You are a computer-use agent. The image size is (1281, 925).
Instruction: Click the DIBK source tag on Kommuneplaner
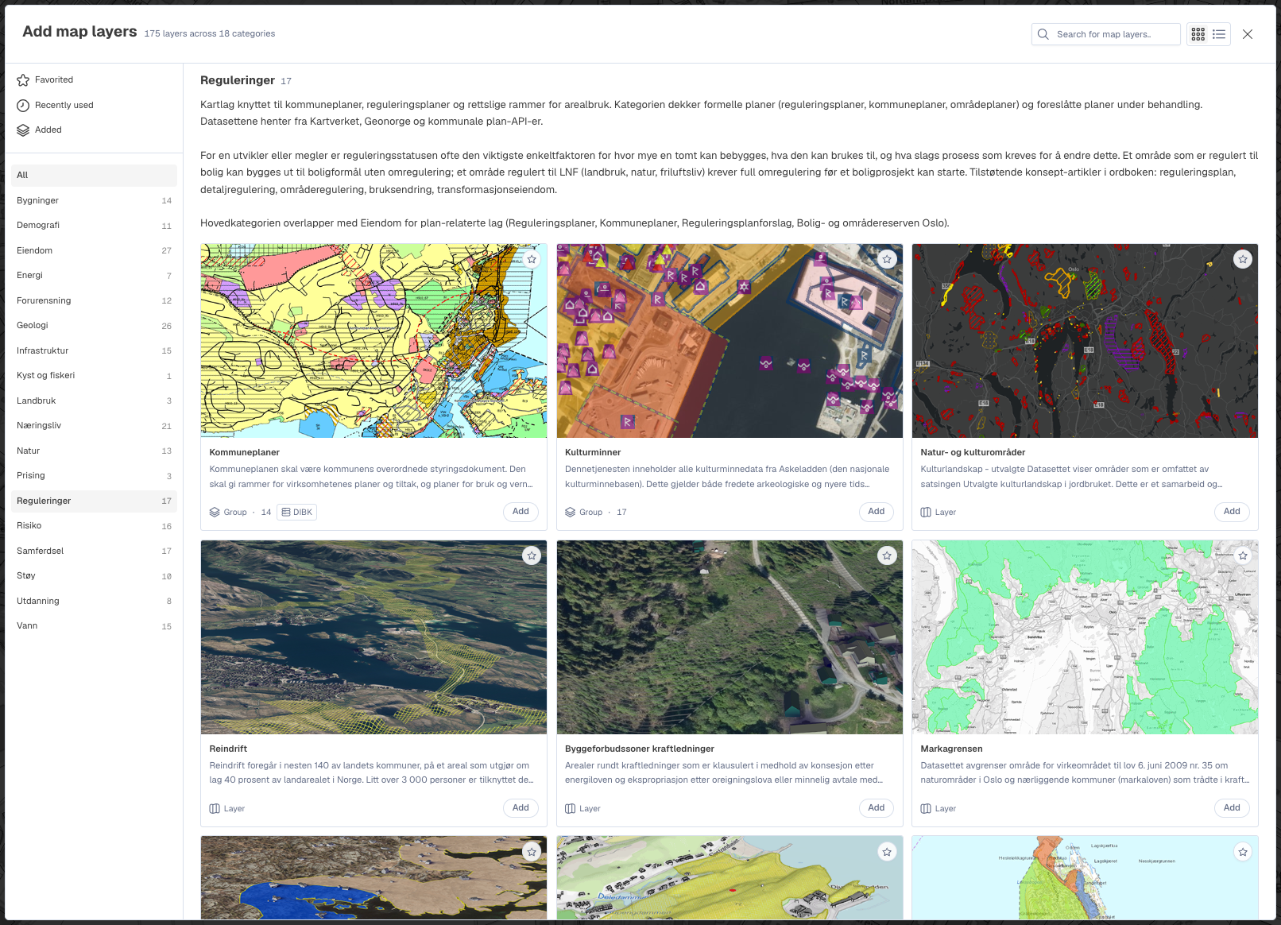point(296,512)
